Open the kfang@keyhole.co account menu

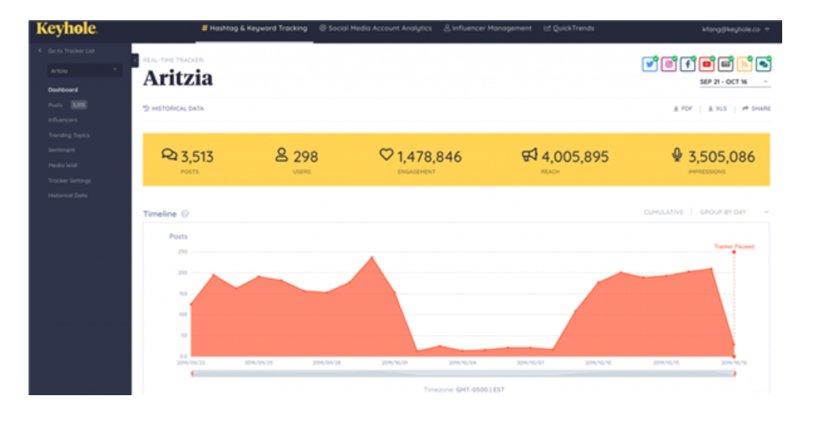coord(735,29)
